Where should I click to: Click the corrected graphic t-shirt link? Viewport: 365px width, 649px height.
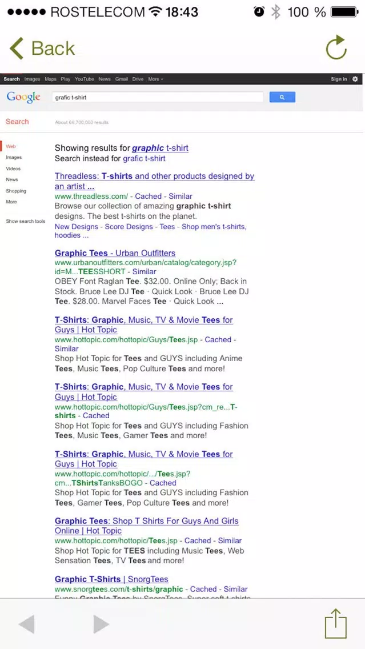pyautogui.click(x=160, y=148)
